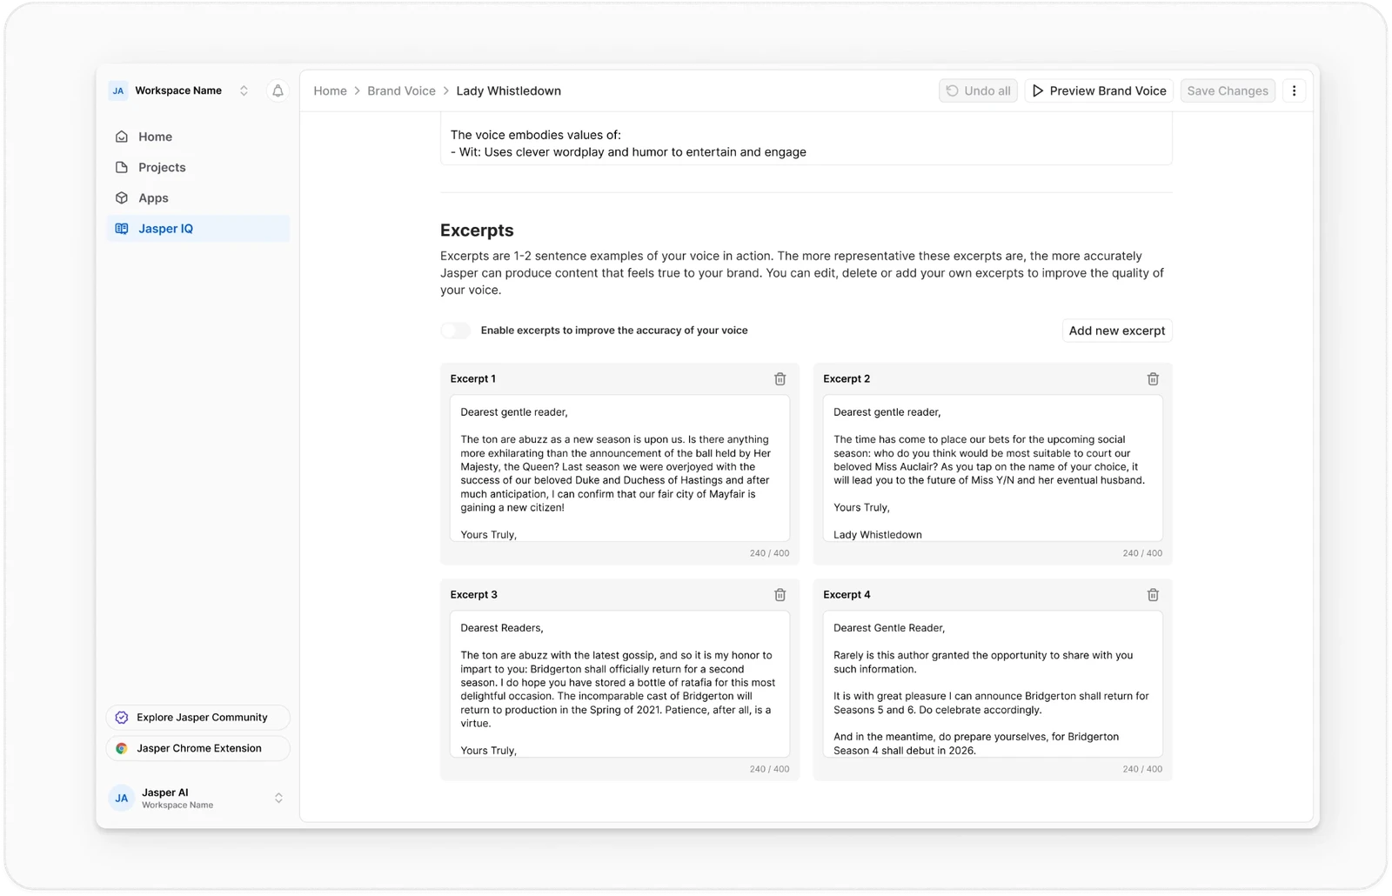
Task: Delete Excerpt 3 with trash icon
Action: click(780, 595)
